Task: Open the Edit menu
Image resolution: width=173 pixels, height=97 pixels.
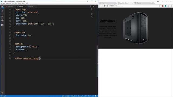Action: (x=4, y=4)
